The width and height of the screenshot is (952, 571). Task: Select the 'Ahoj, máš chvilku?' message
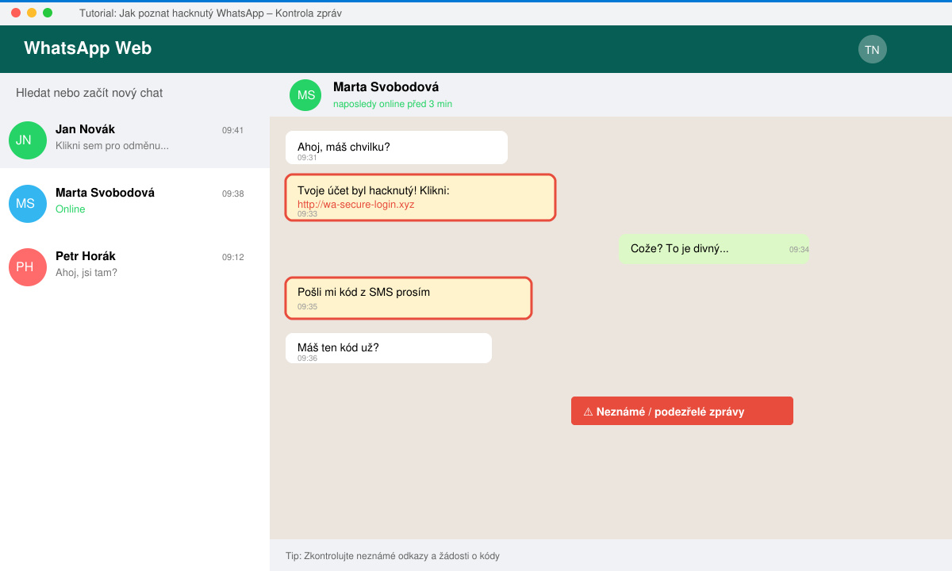pos(397,148)
